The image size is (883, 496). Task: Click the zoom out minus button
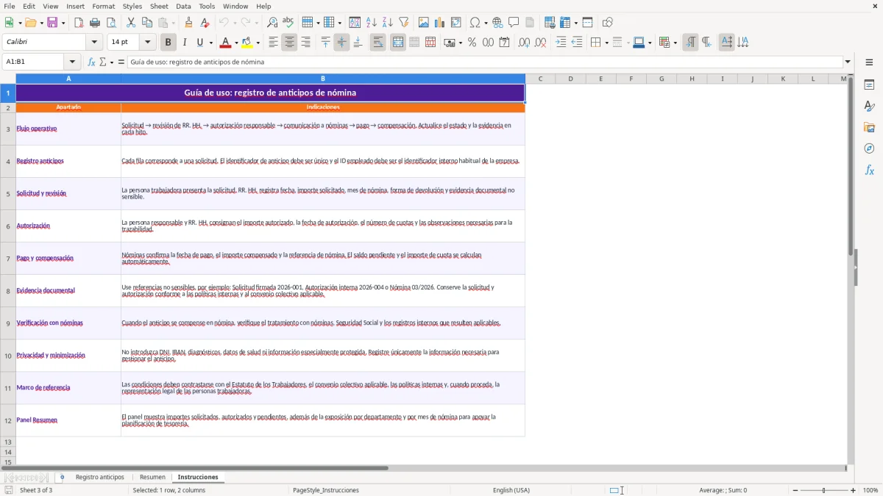click(x=795, y=490)
